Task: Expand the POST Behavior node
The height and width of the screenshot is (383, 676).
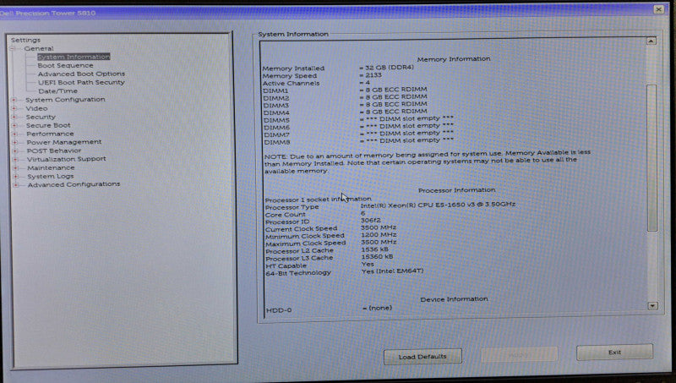Action: 15,151
